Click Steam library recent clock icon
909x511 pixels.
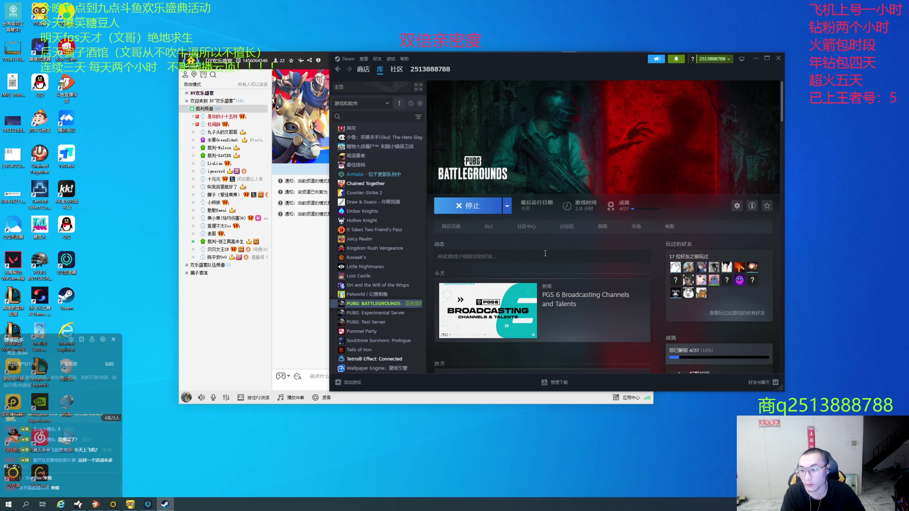(411, 103)
